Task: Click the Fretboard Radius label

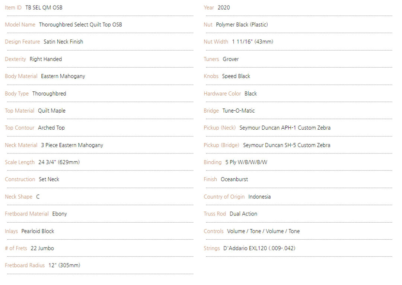Action: pyautogui.click(x=25, y=266)
